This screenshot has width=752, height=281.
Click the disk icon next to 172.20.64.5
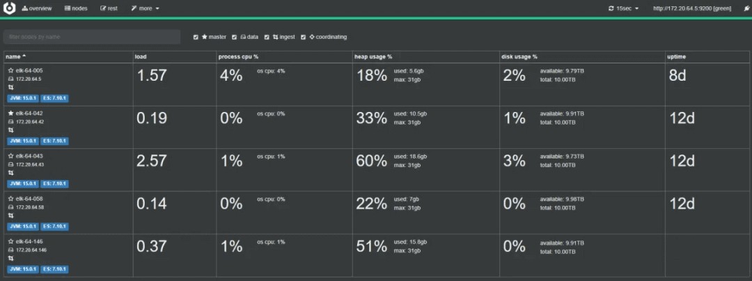10,79
